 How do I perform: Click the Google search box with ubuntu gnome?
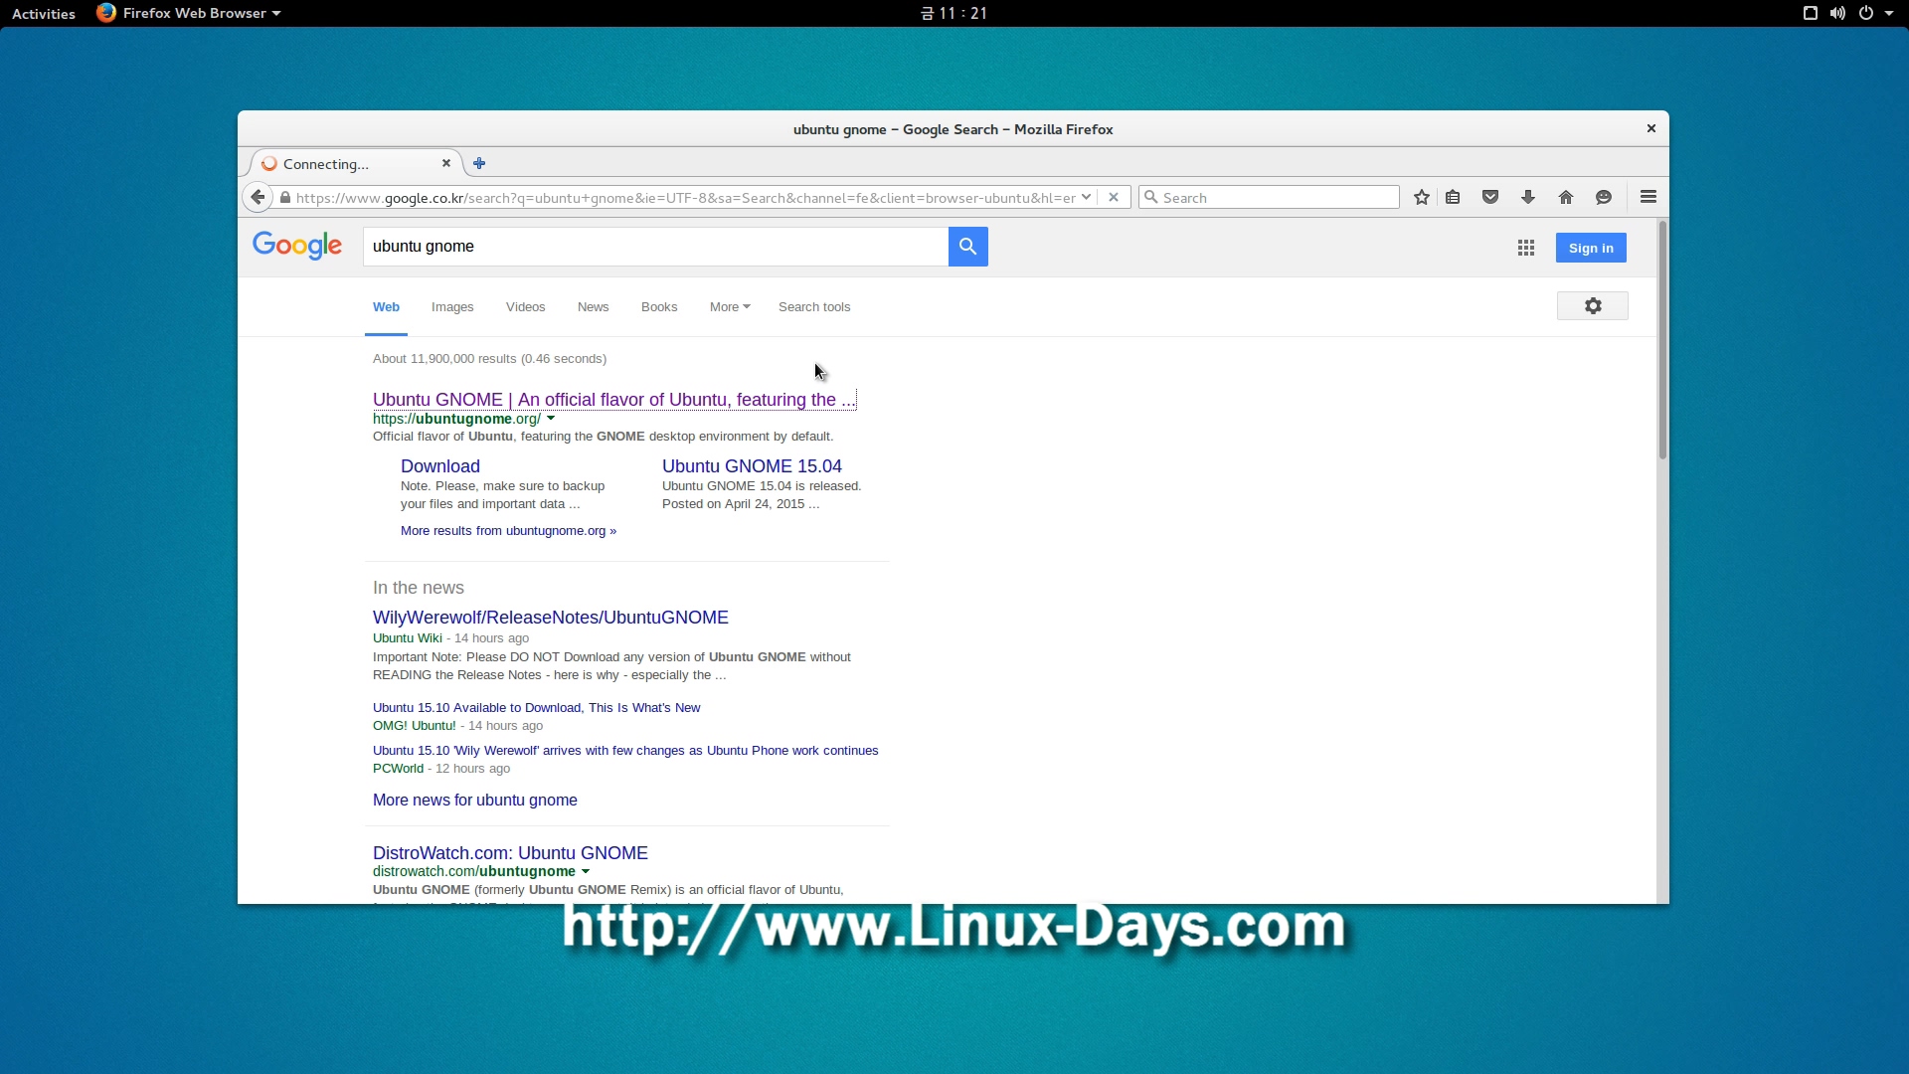[655, 246]
